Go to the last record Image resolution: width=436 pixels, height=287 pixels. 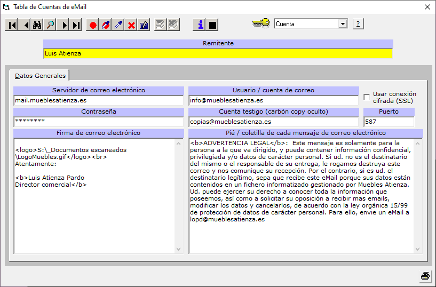point(76,25)
